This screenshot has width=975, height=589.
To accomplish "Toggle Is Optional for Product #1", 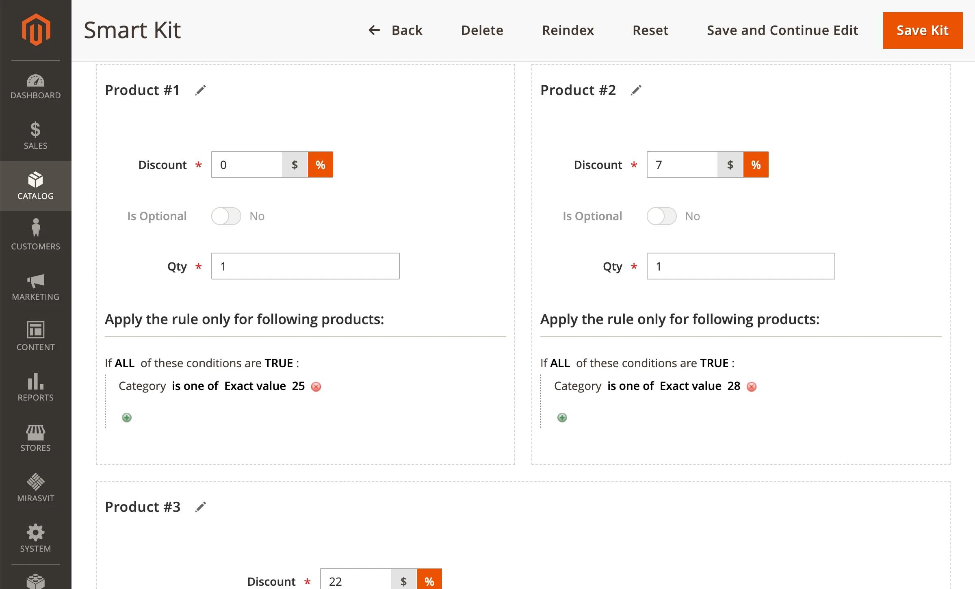I will point(226,216).
